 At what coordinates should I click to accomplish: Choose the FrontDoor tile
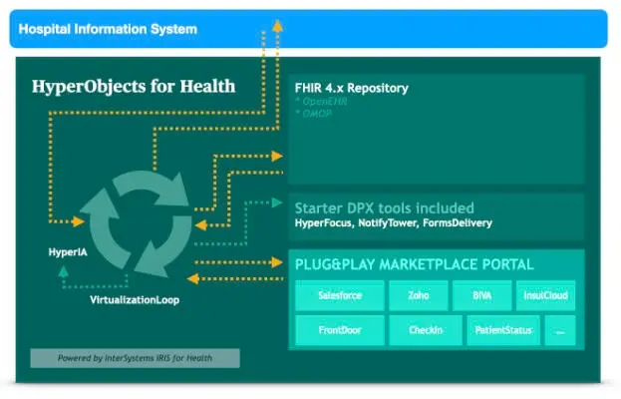coord(340,330)
